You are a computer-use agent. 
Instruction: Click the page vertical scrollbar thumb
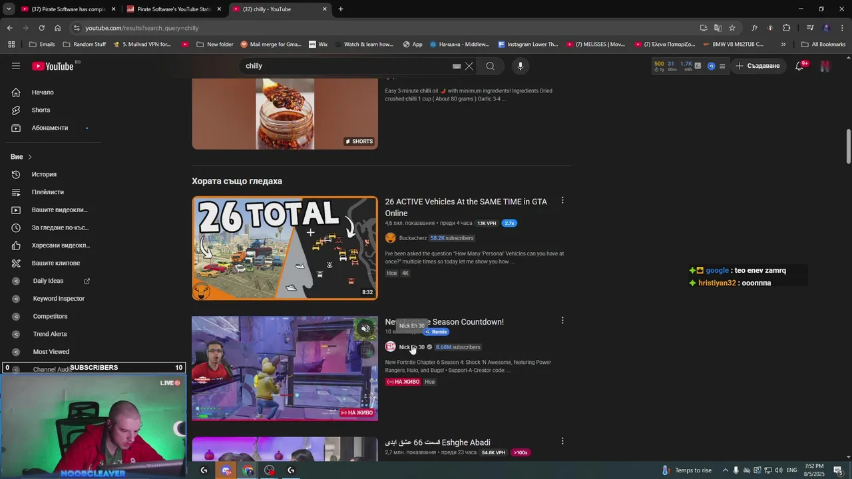point(849,146)
